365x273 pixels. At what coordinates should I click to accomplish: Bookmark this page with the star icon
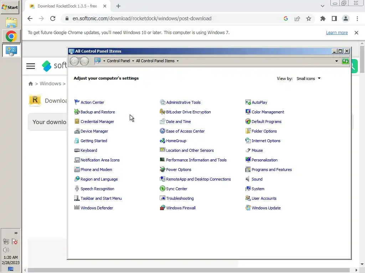[x=309, y=18]
